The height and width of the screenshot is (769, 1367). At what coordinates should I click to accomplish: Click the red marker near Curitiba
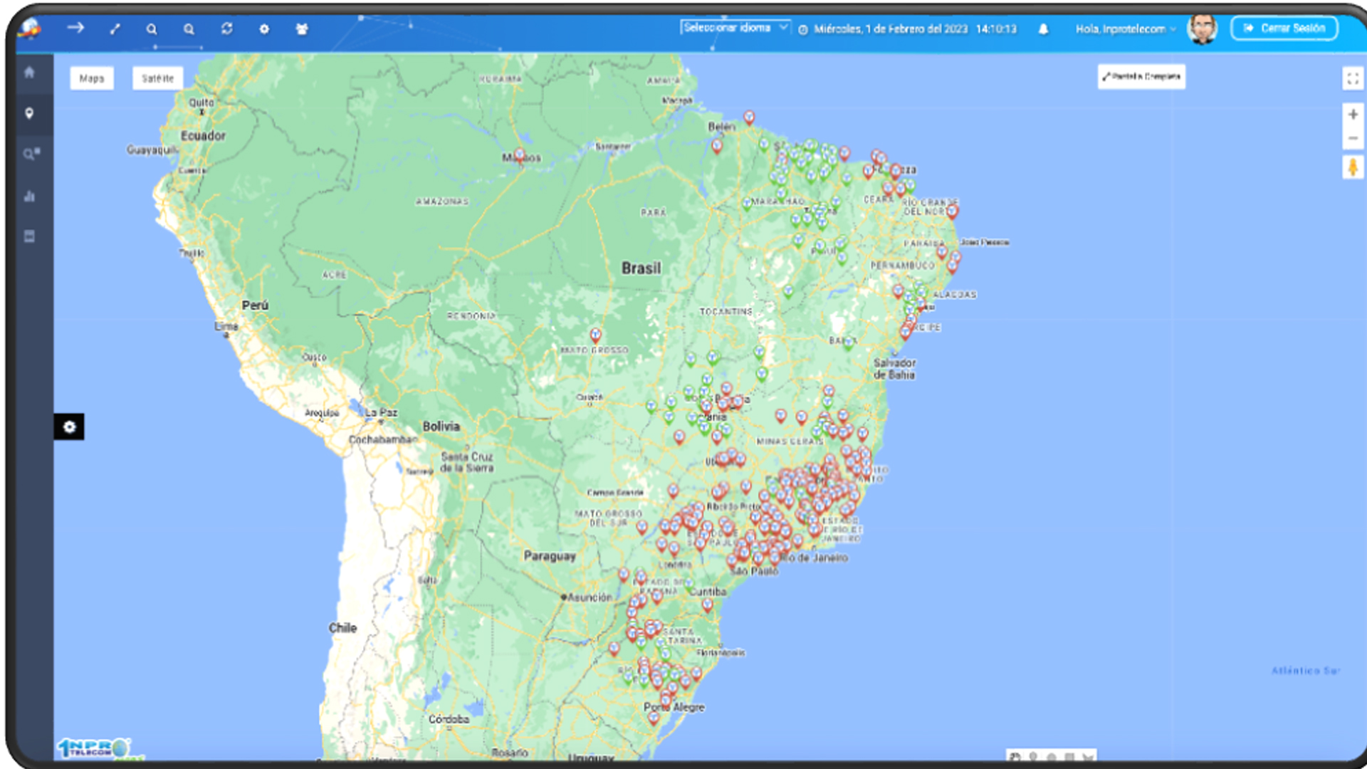[x=707, y=605]
